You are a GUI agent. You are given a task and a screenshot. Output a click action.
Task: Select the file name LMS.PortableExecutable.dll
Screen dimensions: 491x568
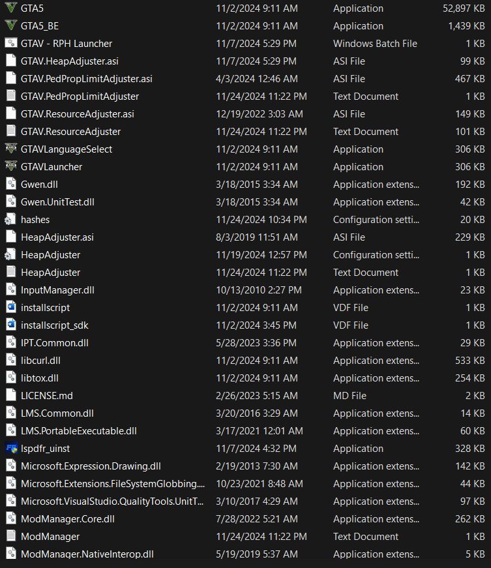(79, 431)
